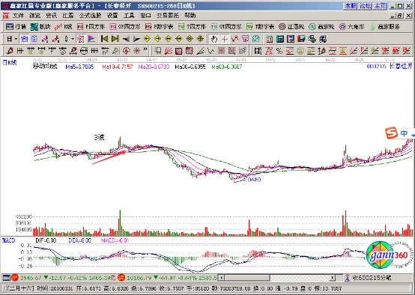Expand the 日 period dropdown arrow

point(16,39)
